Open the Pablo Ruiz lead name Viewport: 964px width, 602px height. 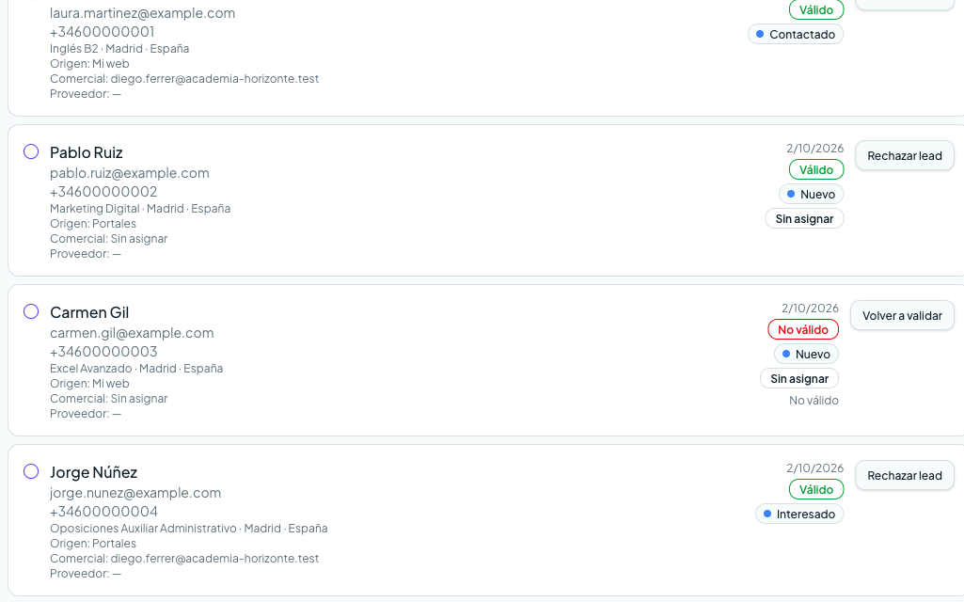pos(87,152)
